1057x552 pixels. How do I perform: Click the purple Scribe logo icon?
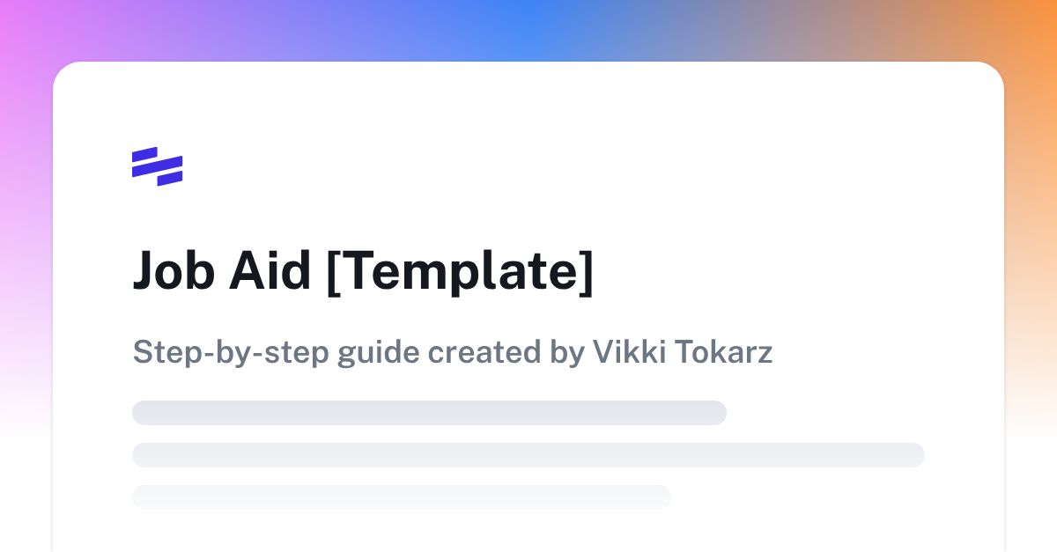(157, 166)
